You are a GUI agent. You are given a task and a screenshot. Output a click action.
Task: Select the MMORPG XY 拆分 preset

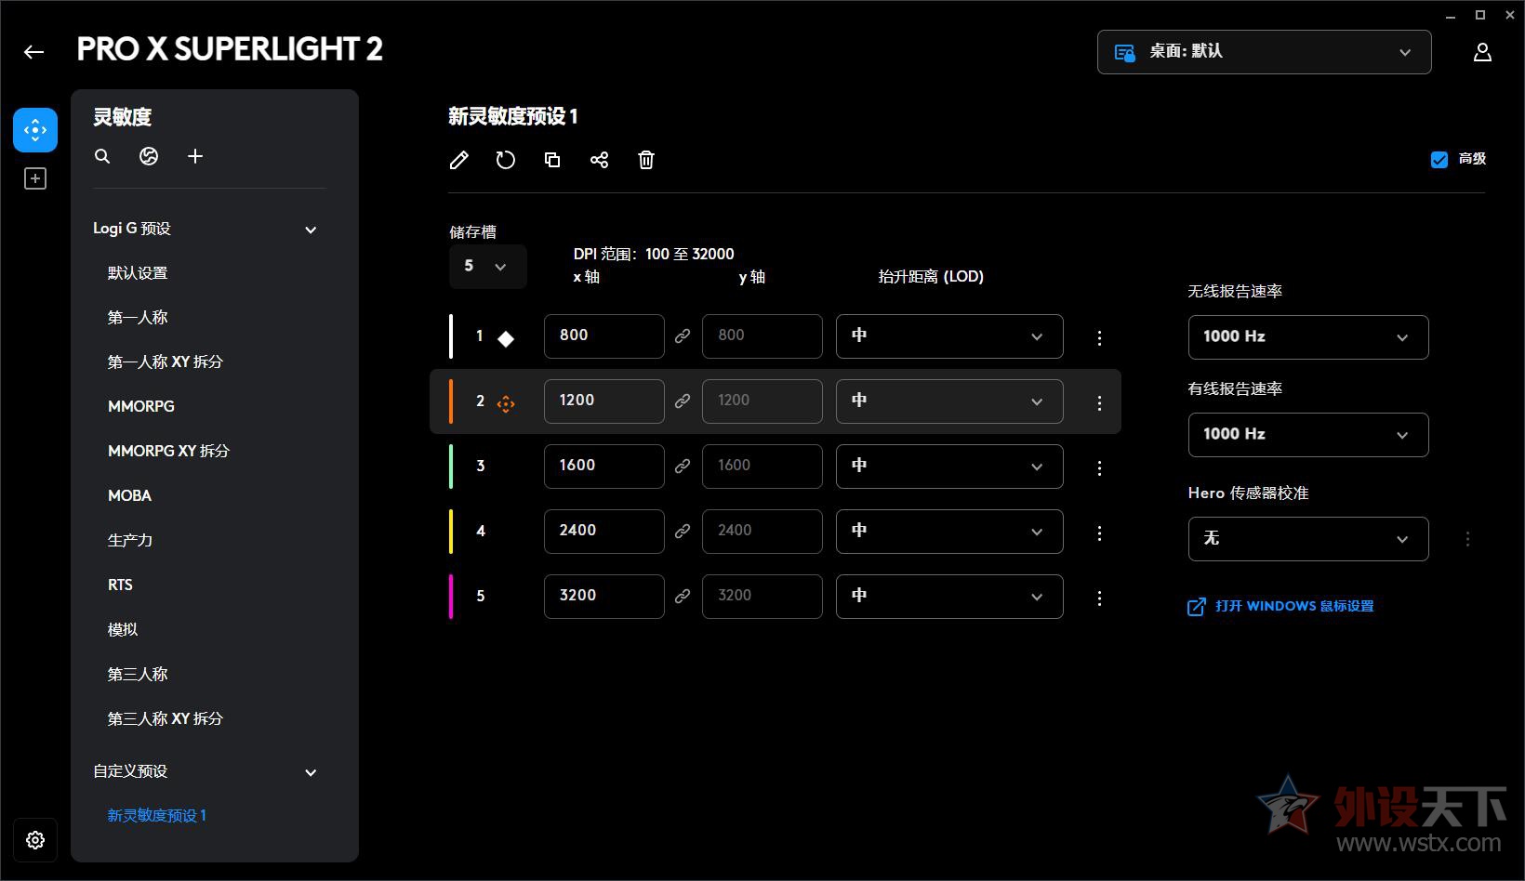pyautogui.click(x=168, y=452)
